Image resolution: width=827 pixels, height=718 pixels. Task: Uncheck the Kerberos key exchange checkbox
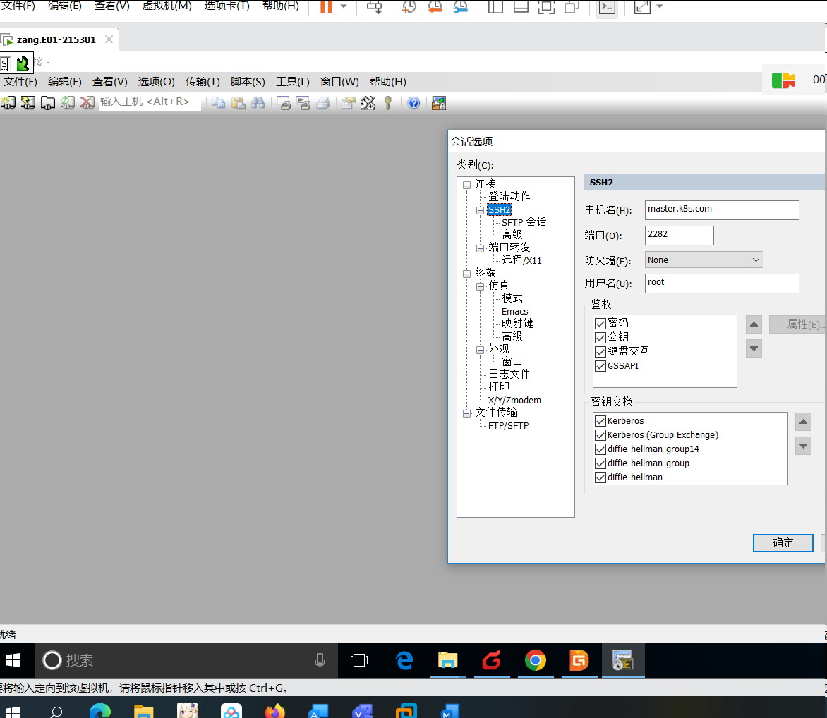point(600,420)
